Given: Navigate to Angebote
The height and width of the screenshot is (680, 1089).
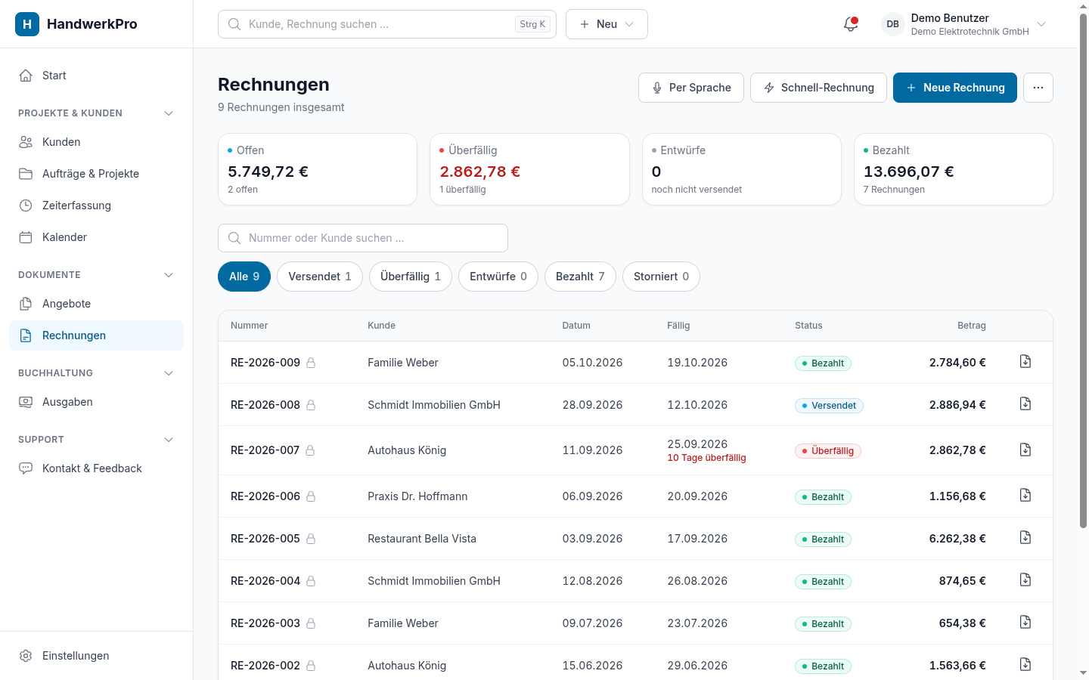Looking at the screenshot, I should tap(97, 304).
